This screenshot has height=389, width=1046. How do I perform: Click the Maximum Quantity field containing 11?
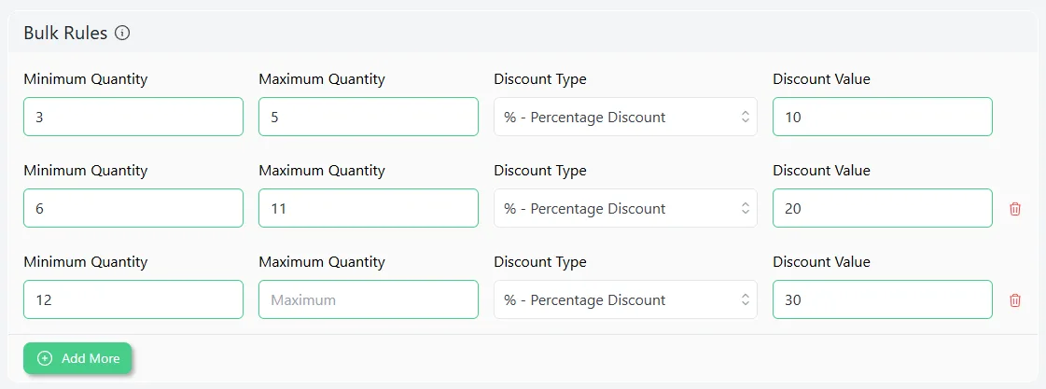[369, 208]
